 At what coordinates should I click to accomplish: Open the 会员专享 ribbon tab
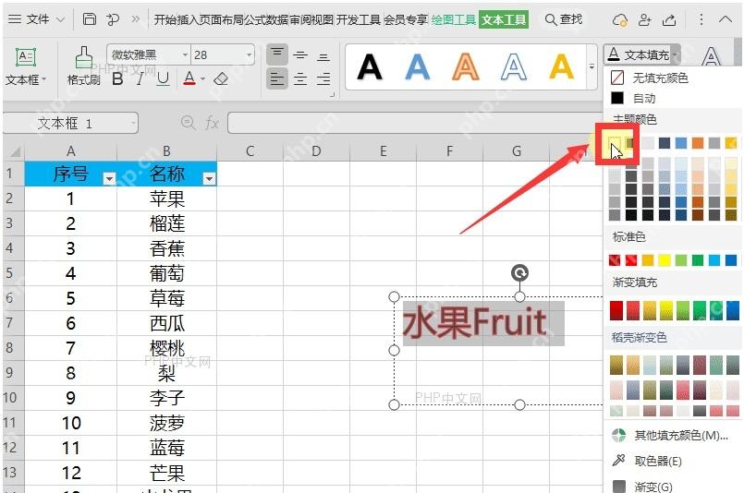(406, 20)
